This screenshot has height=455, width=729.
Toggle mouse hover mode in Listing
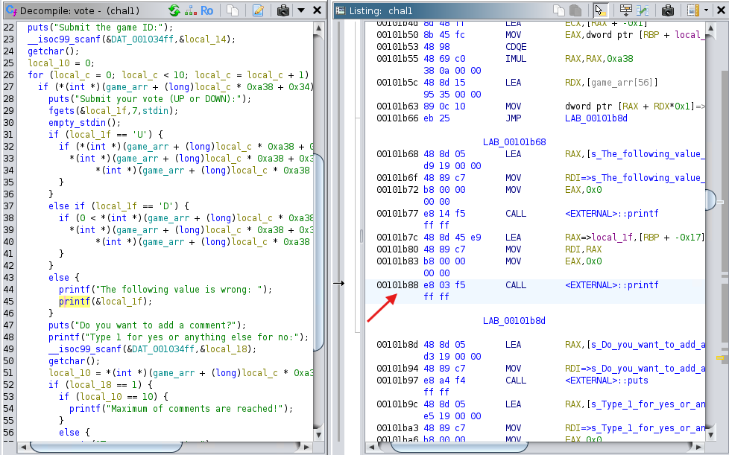[599, 10]
